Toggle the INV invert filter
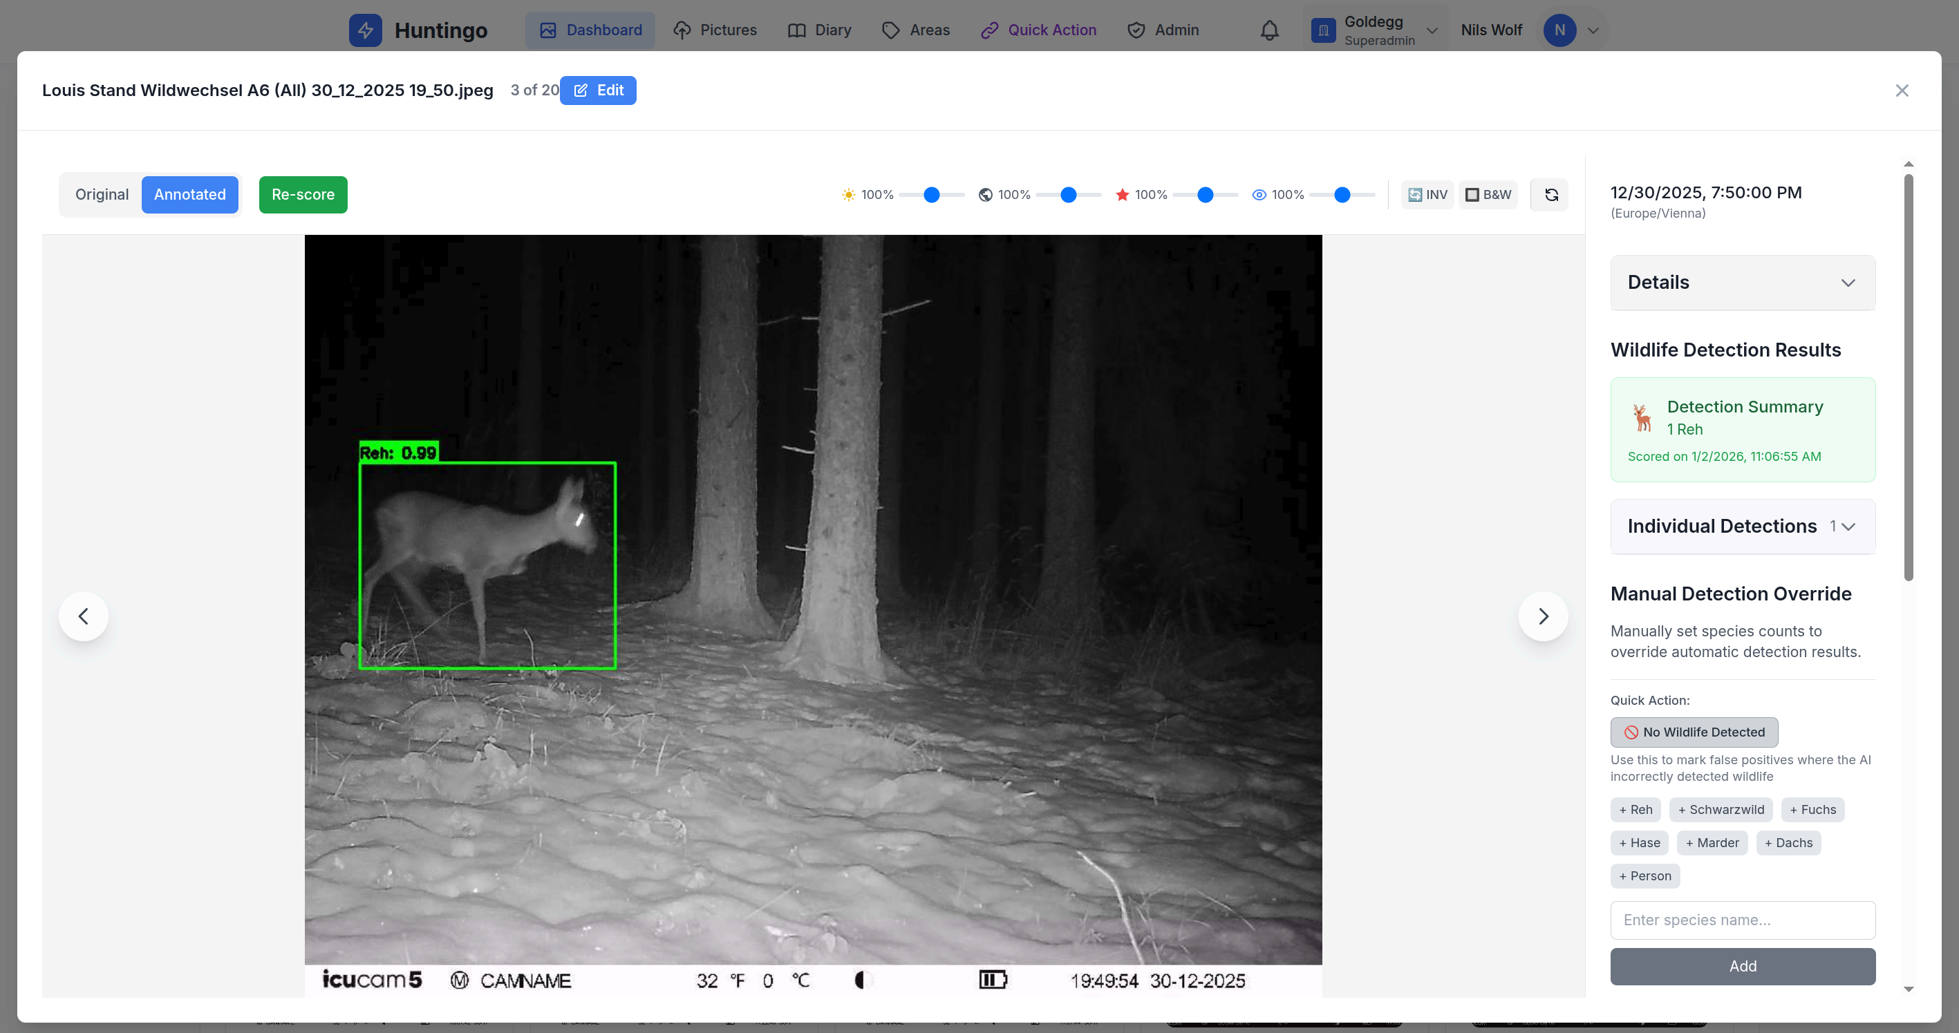Viewport: 1959px width, 1033px height. click(1427, 196)
